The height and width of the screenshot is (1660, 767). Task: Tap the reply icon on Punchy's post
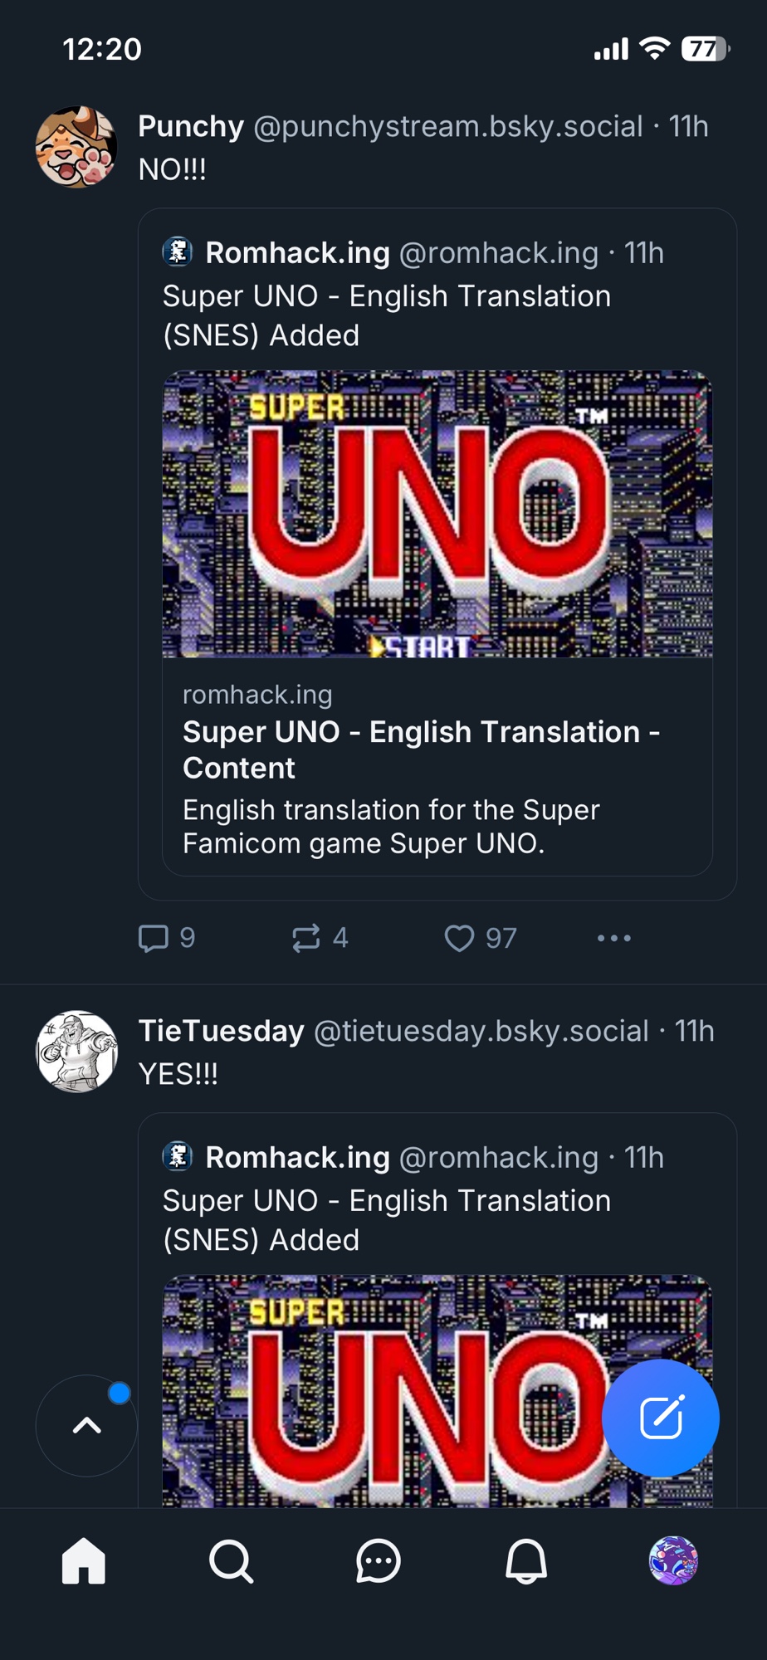pos(154,938)
